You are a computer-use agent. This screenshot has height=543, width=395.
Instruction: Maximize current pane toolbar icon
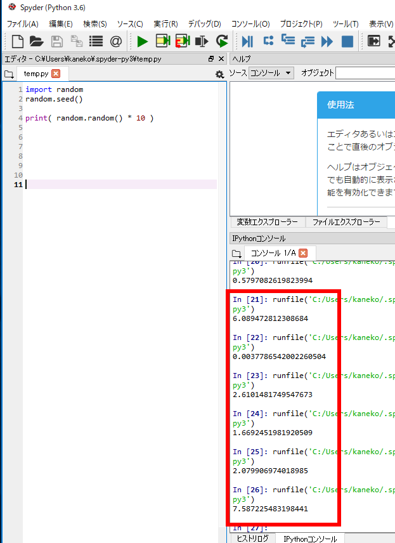pyautogui.click(x=374, y=41)
